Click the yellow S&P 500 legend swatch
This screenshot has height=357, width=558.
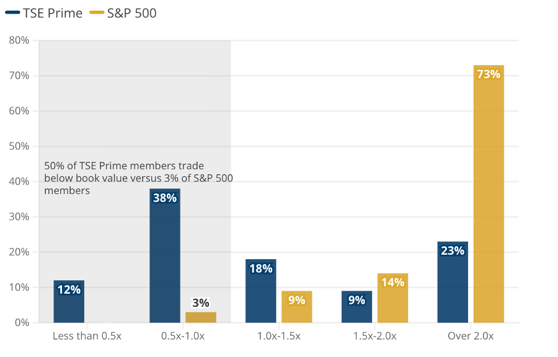click(97, 13)
